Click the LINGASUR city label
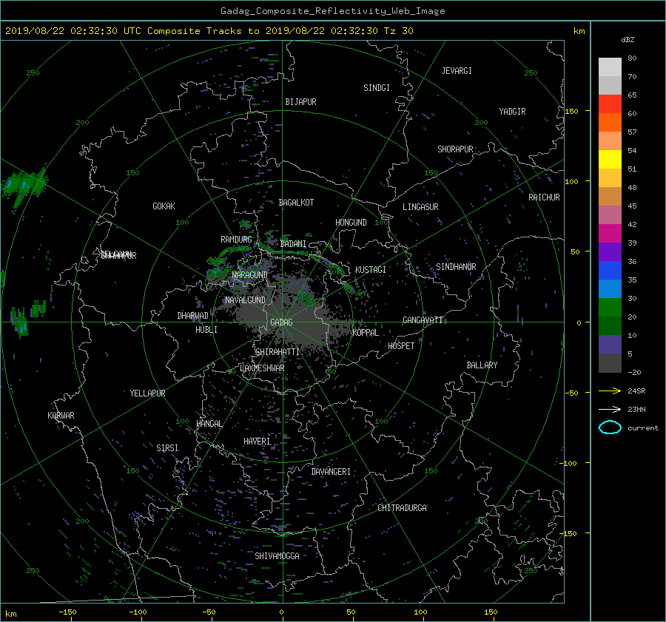Image resolution: width=666 pixels, height=622 pixels. 420,207
